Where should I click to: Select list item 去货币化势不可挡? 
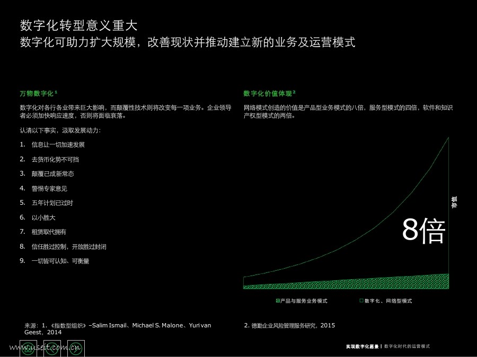55,159
